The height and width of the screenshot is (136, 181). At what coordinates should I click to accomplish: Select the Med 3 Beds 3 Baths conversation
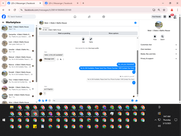click(x=18, y=28)
